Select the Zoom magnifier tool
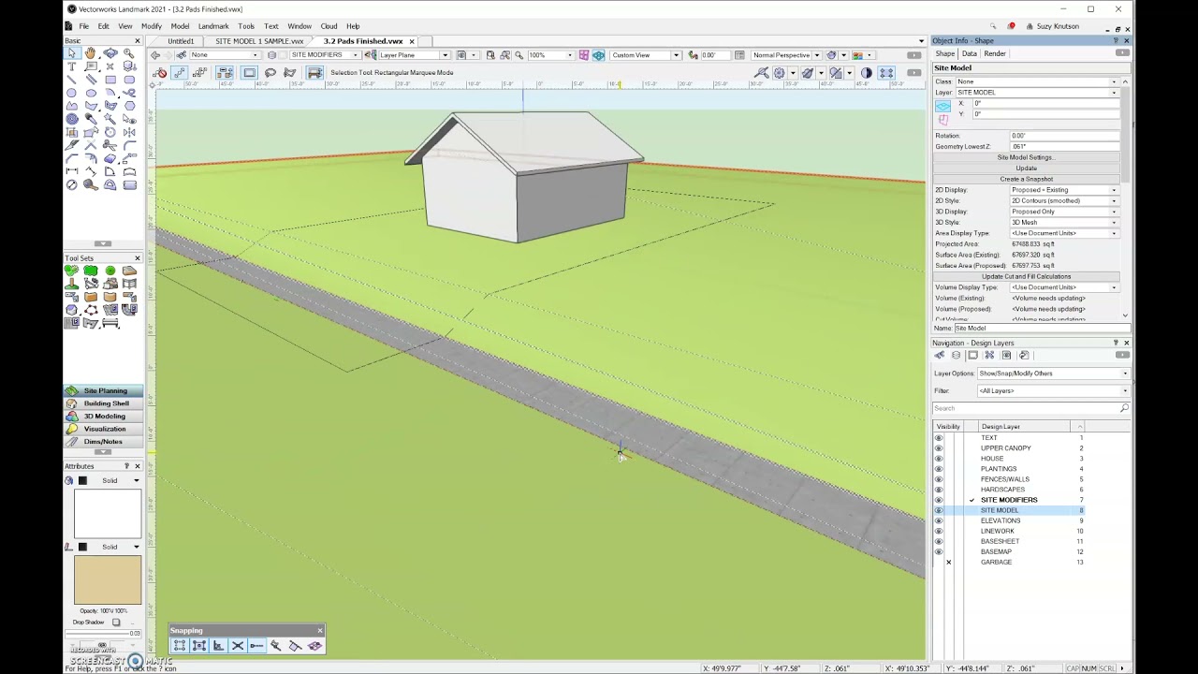 point(130,53)
